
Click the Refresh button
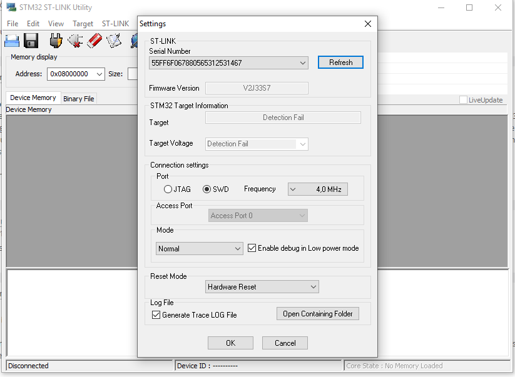coord(340,63)
